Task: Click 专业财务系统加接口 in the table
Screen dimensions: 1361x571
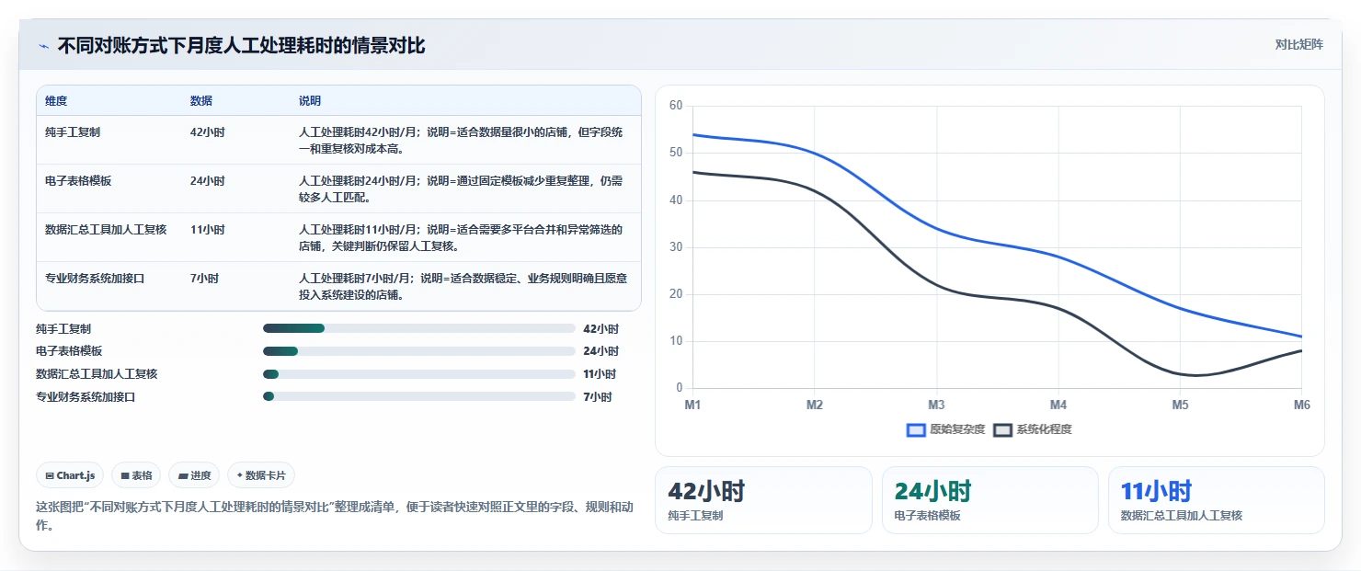Action: [x=95, y=278]
